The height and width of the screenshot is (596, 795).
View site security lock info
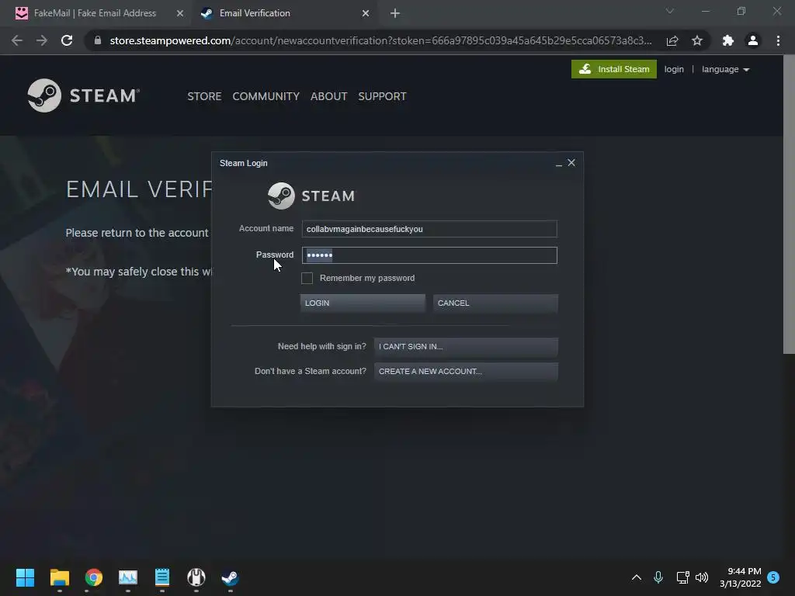pos(98,40)
